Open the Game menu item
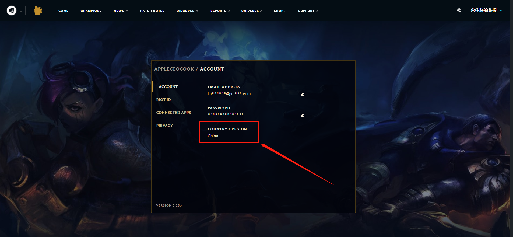This screenshot has width=513, height=237. (x=64, y=11)
